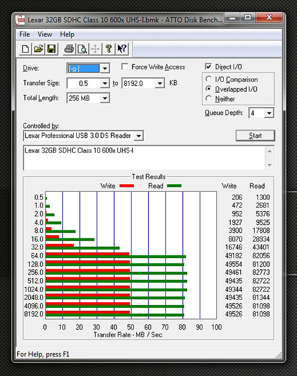The width and height of the screenshot is (297, 376).
Task: Activate the context help pointer icon
Action: 122,49
